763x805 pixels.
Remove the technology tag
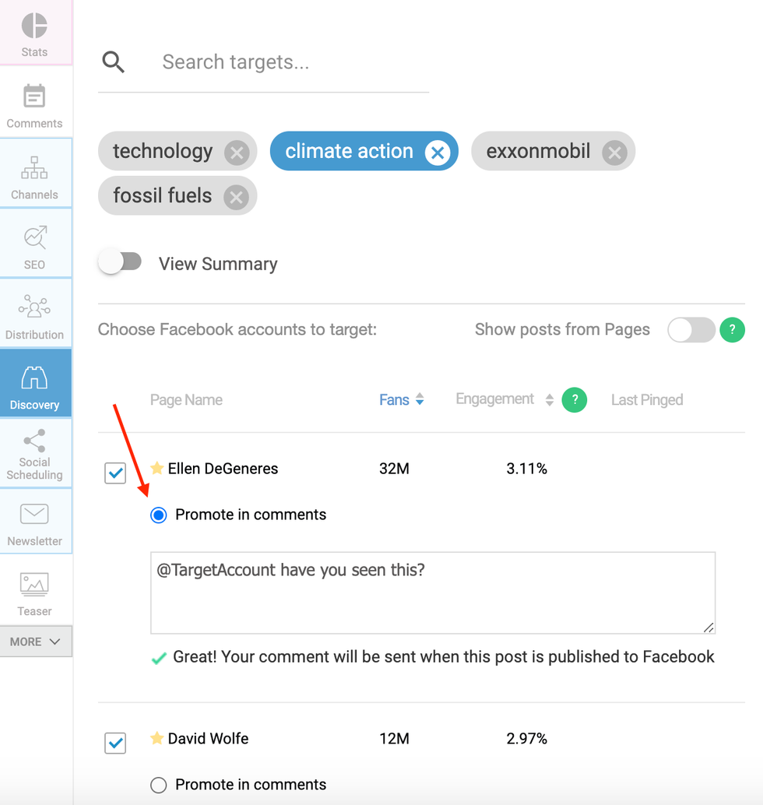click(237, 152)
